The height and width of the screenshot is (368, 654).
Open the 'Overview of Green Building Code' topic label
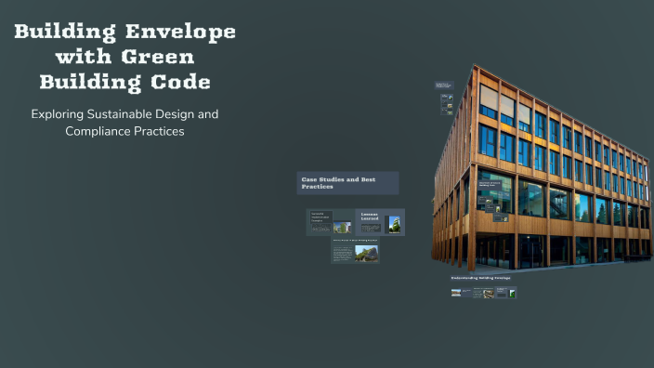[490, 184]
